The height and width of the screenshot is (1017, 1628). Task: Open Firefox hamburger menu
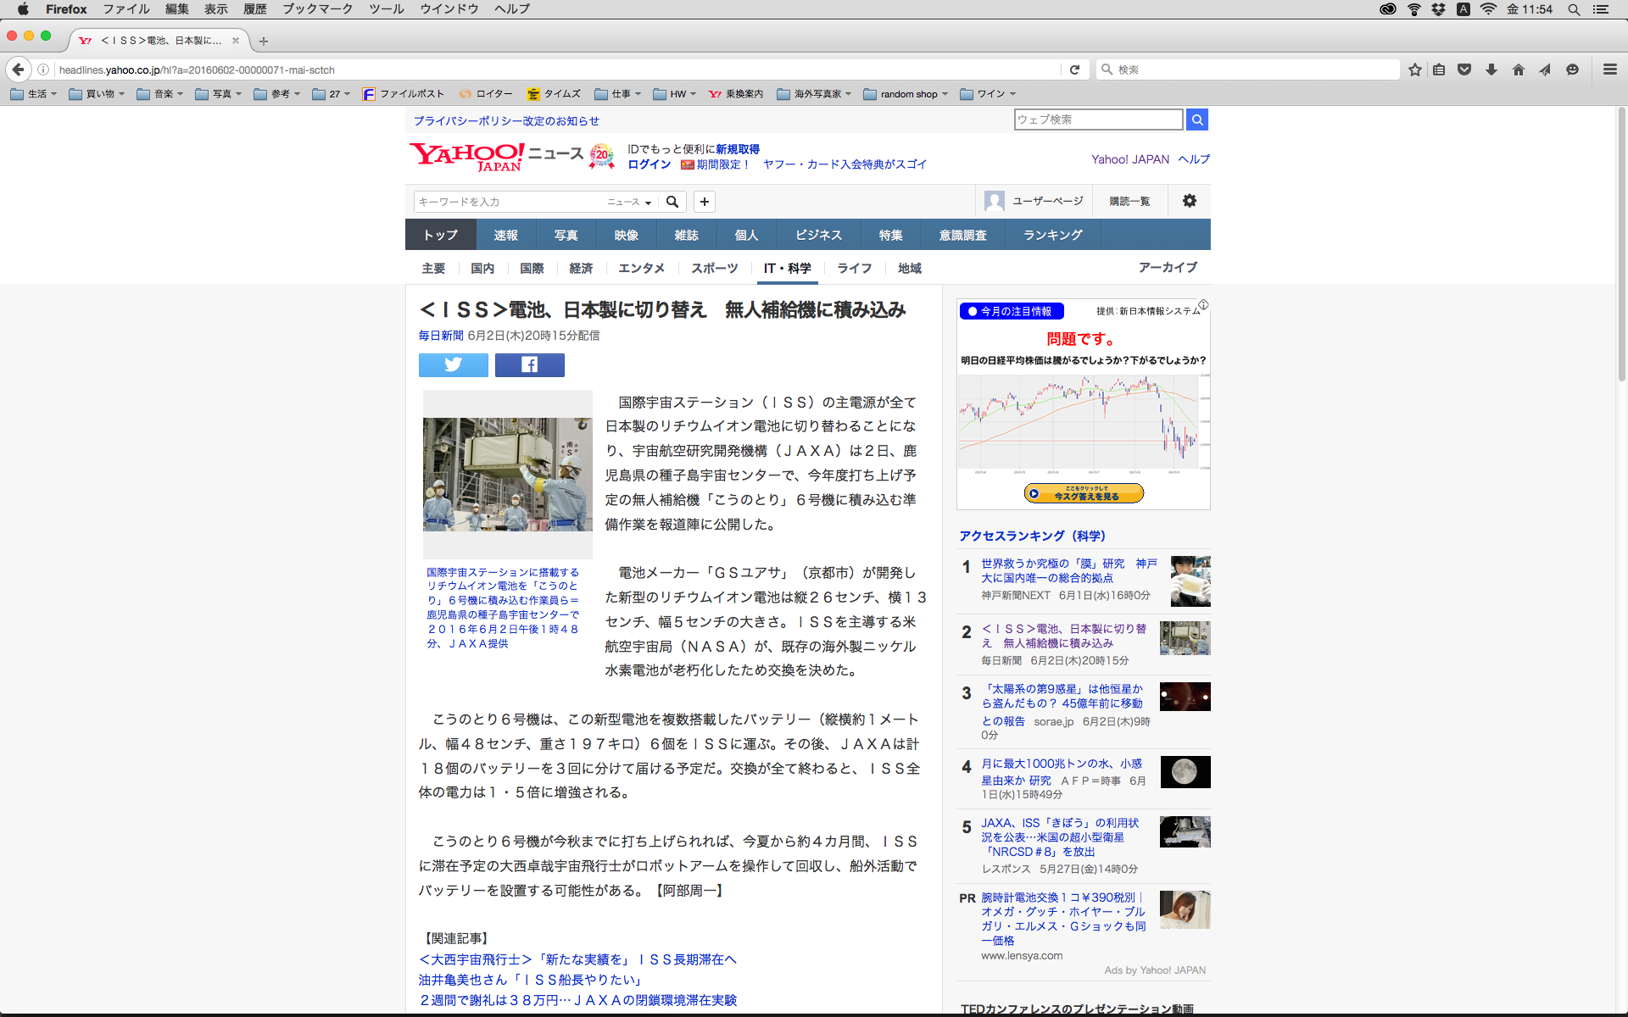[x=1609, y=69]
